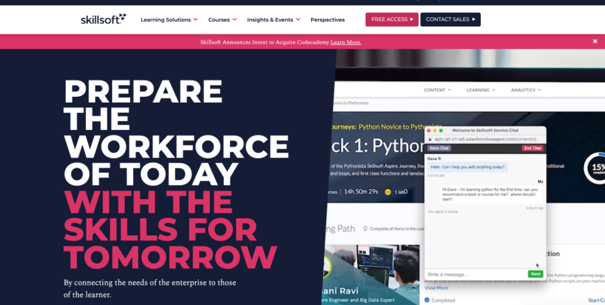Click the Welcome to Skillsoft Service Chat title
Viewport: 605px width, 305px height.
pyautogui.click(x=485, y=131)
